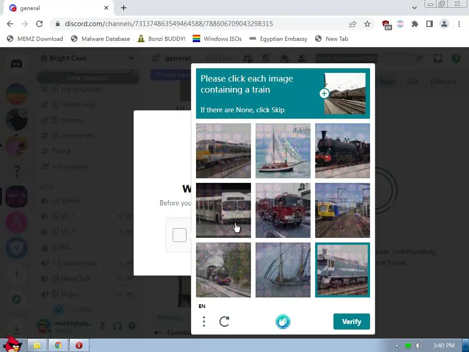
Task: Open a new Chrome tab
Action: tap(124, 8)
